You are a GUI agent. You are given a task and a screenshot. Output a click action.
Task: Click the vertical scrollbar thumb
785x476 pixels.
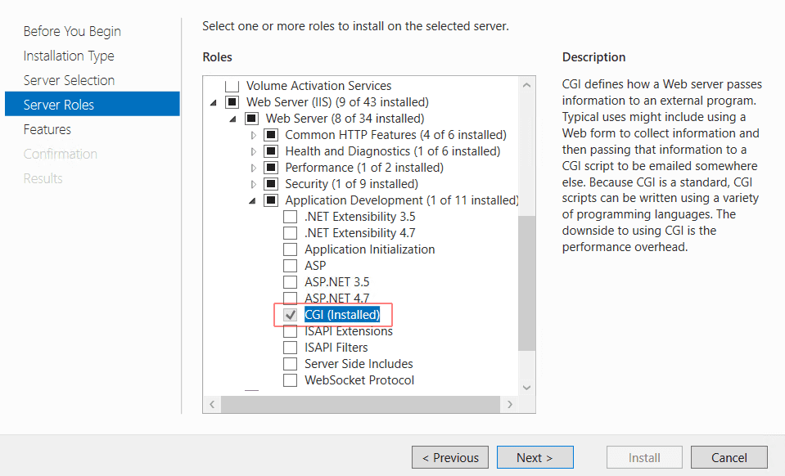526,283
